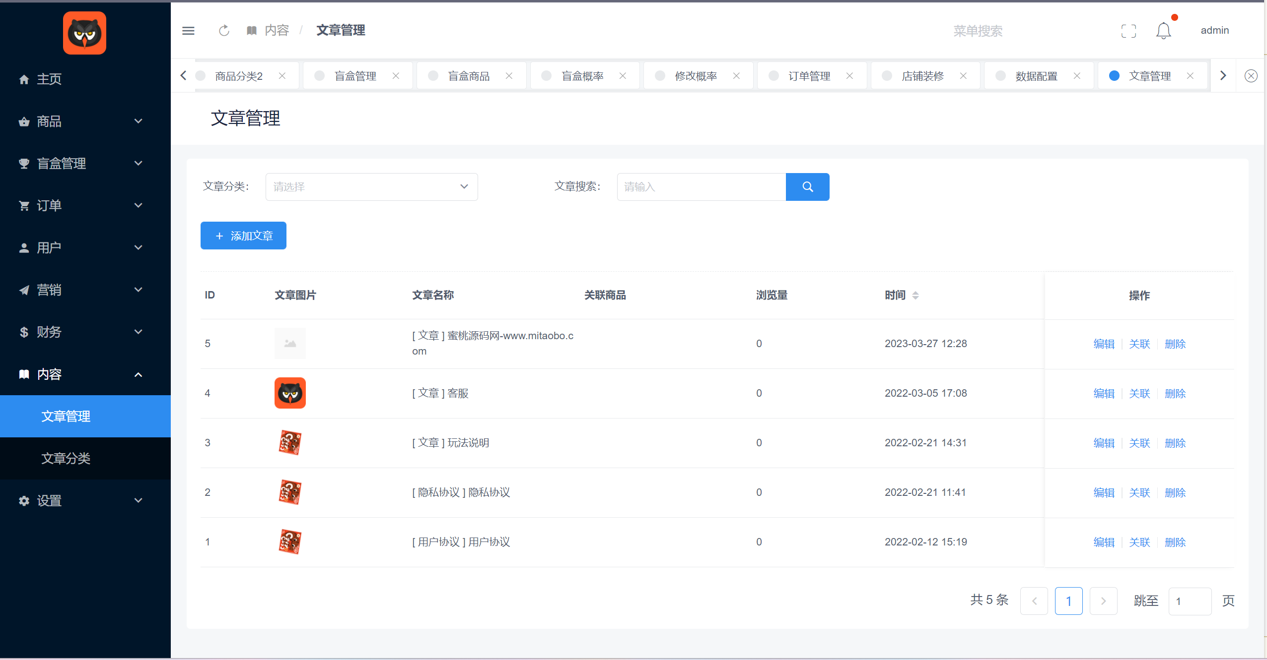This screenshot has height=660, width=1267.
Task: Click the refresh page icon
Action: (x=224, y=31)
